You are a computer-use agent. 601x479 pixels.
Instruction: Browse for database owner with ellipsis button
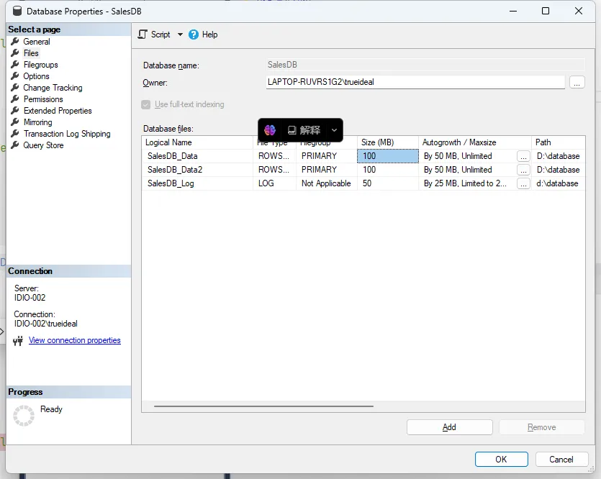pos(577,83)
